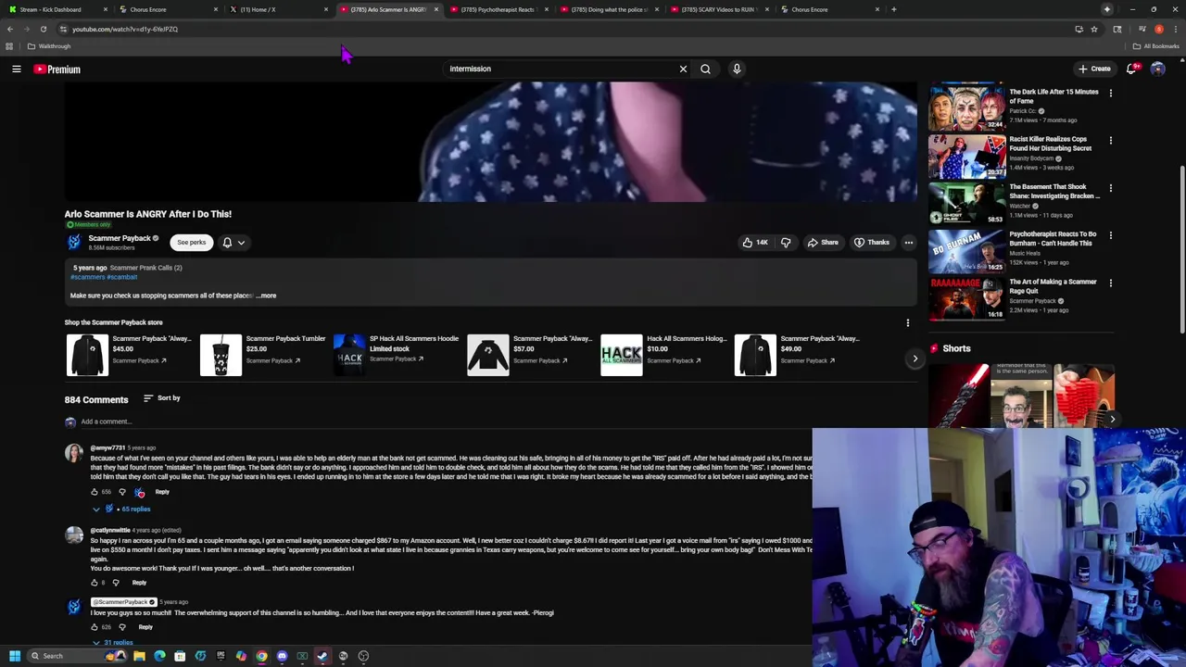Open Discord from the taskbar
Viewport: 1186px width, 667px height.
(282, 656)
